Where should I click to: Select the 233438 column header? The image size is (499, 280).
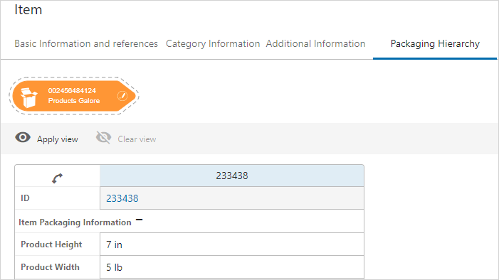(x=231, y=176)
